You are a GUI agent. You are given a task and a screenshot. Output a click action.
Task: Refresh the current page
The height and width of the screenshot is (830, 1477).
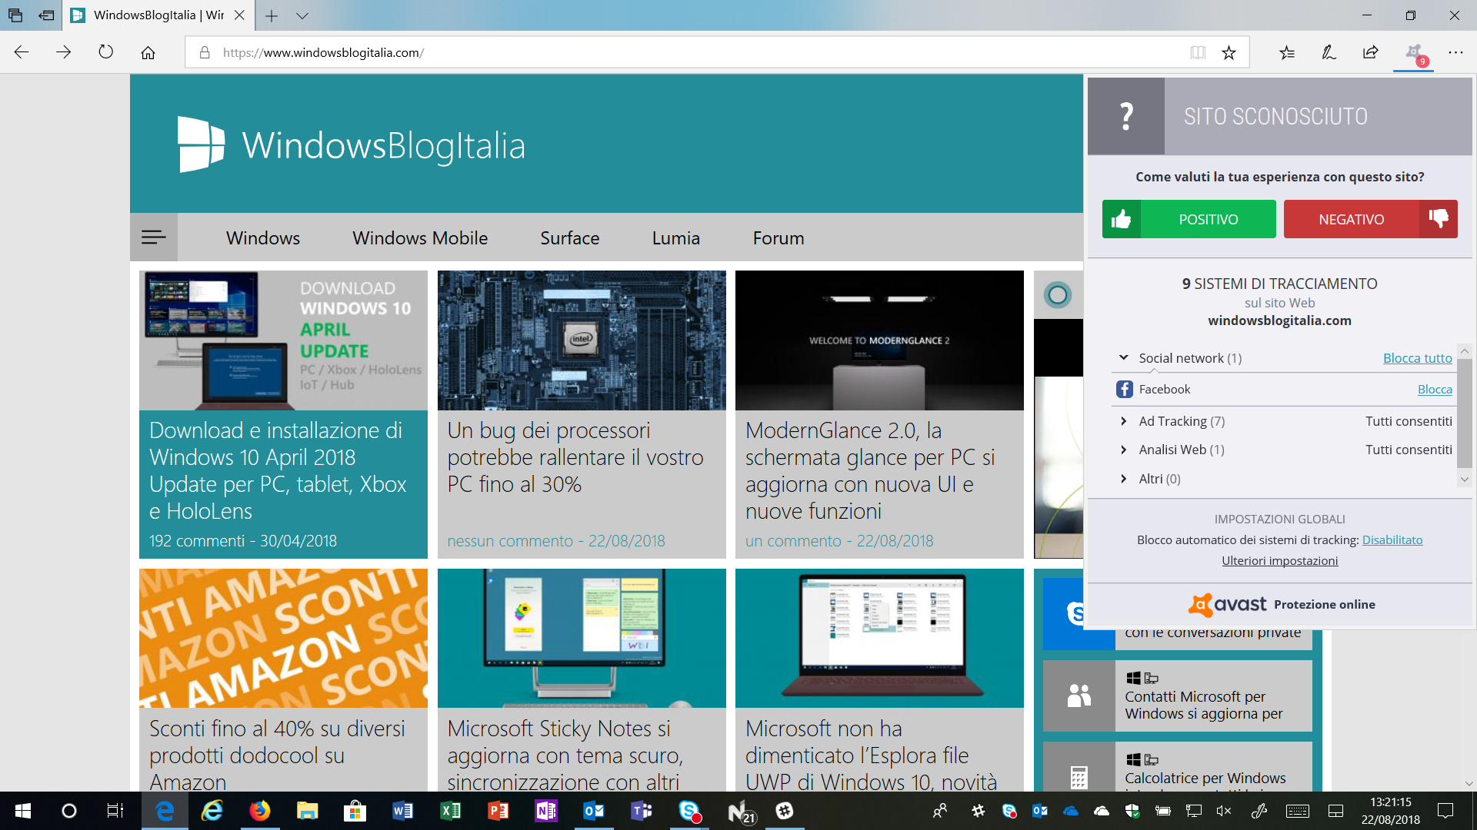click(x=106, y=52)
